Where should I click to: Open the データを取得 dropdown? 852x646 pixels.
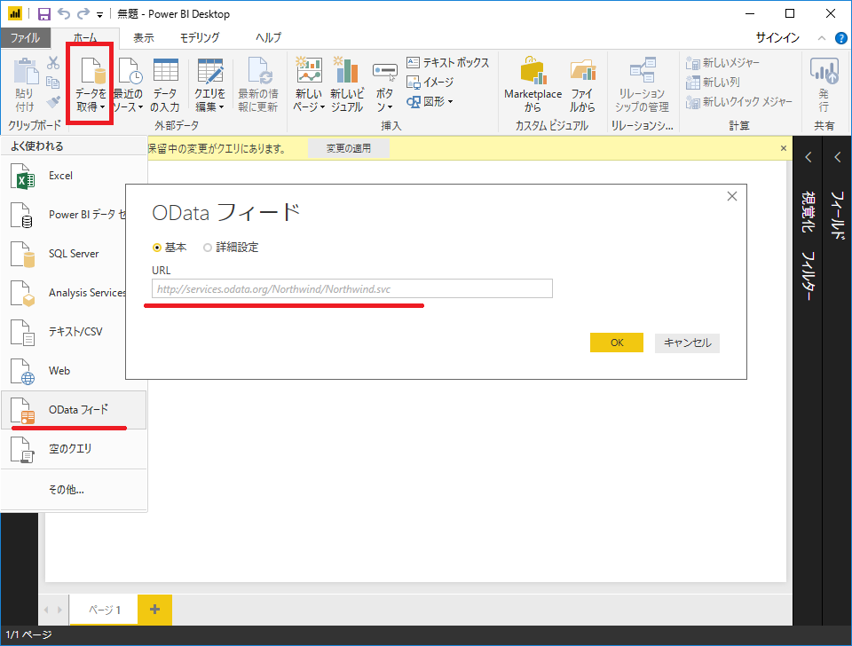point(91,83)
